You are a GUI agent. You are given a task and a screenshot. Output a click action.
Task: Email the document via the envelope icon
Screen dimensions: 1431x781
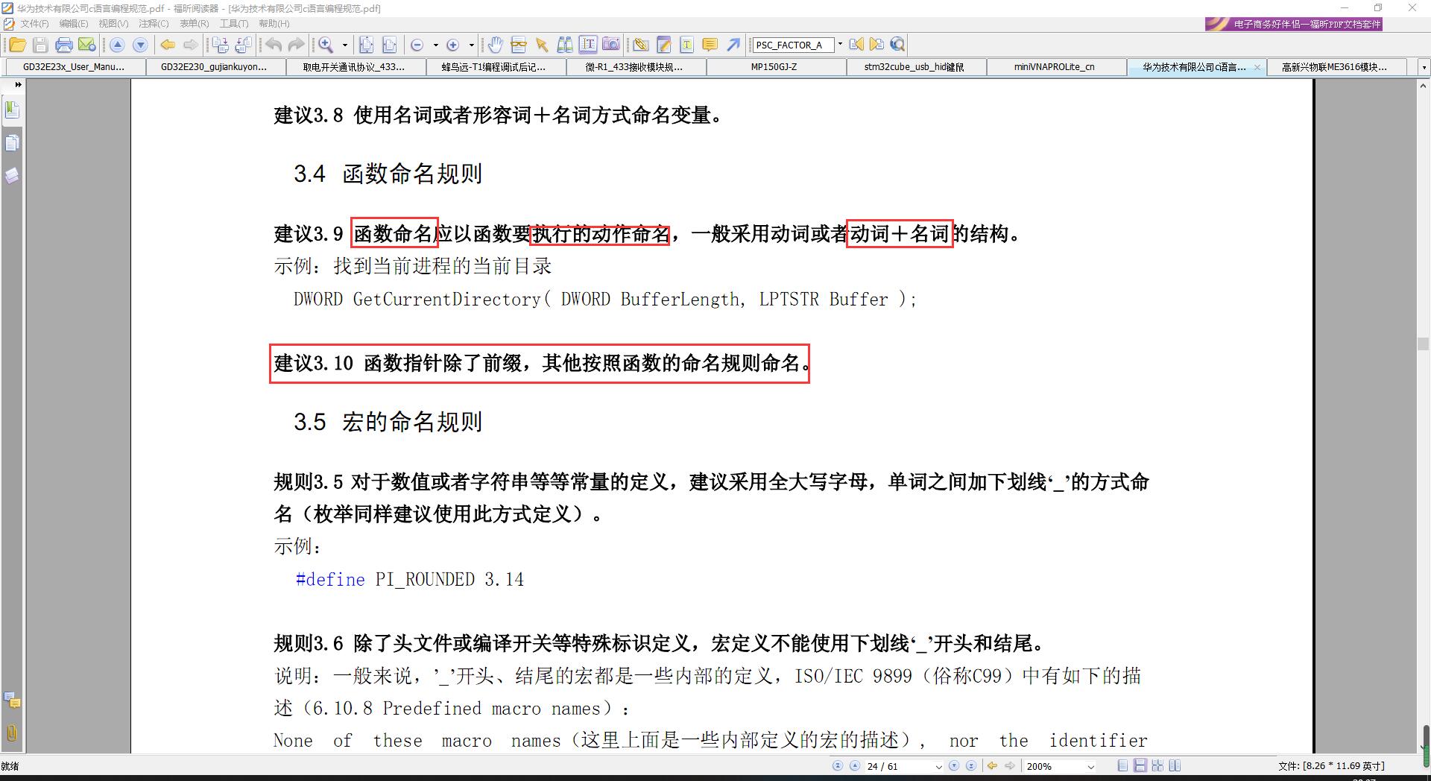[x=87, y=45]
